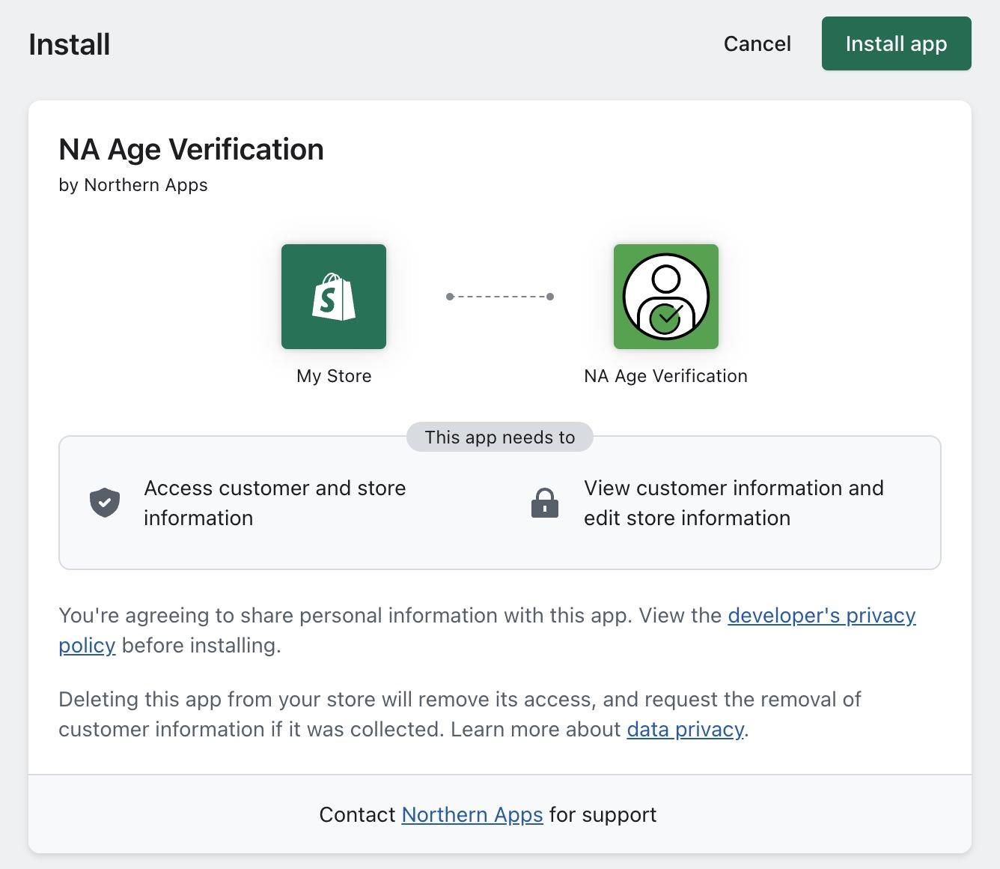
Task: Click the 'This app needs to' badge
Action: (499, 437)
